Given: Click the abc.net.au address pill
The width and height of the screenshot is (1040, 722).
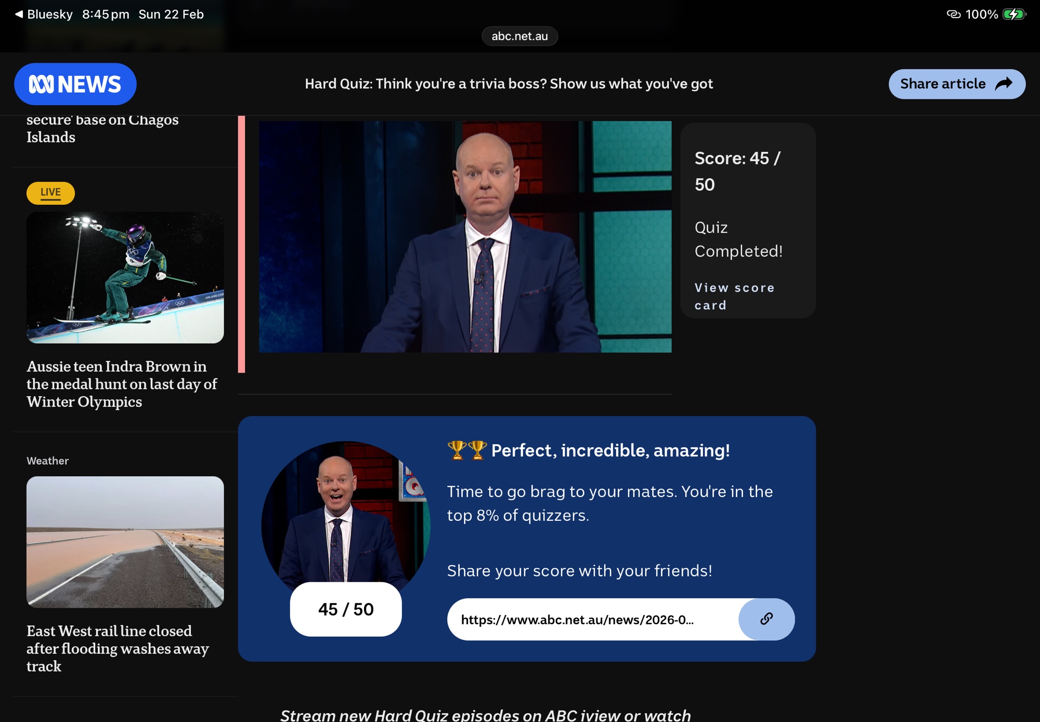Looking at the screenshot, I should (519, 36).
